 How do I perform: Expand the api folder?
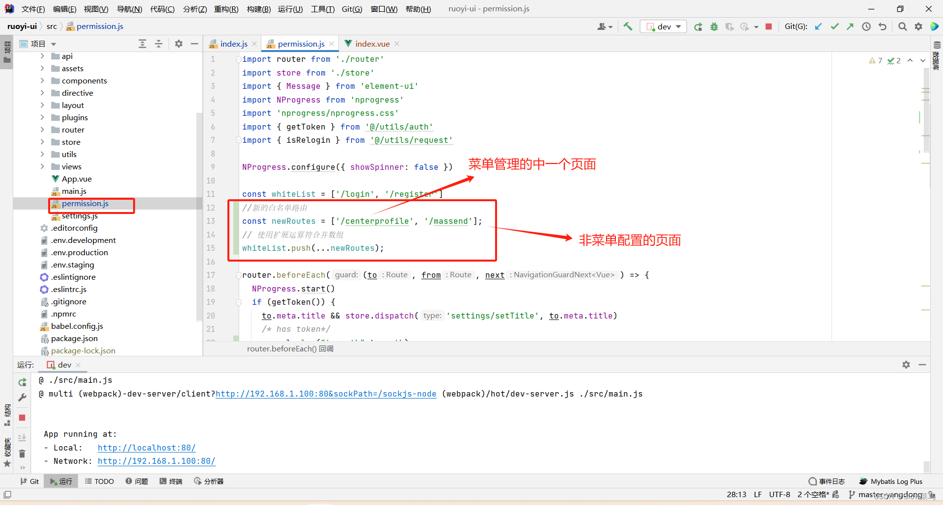tap(42, 56)
